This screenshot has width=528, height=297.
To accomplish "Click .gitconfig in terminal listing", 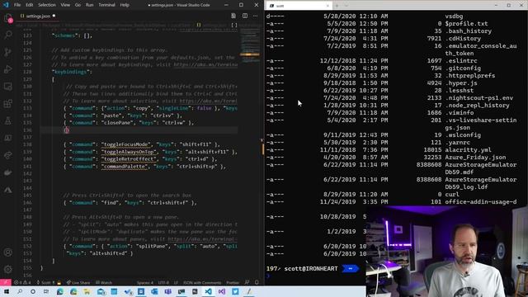I will pyautogui.click(x=463, y=68).
